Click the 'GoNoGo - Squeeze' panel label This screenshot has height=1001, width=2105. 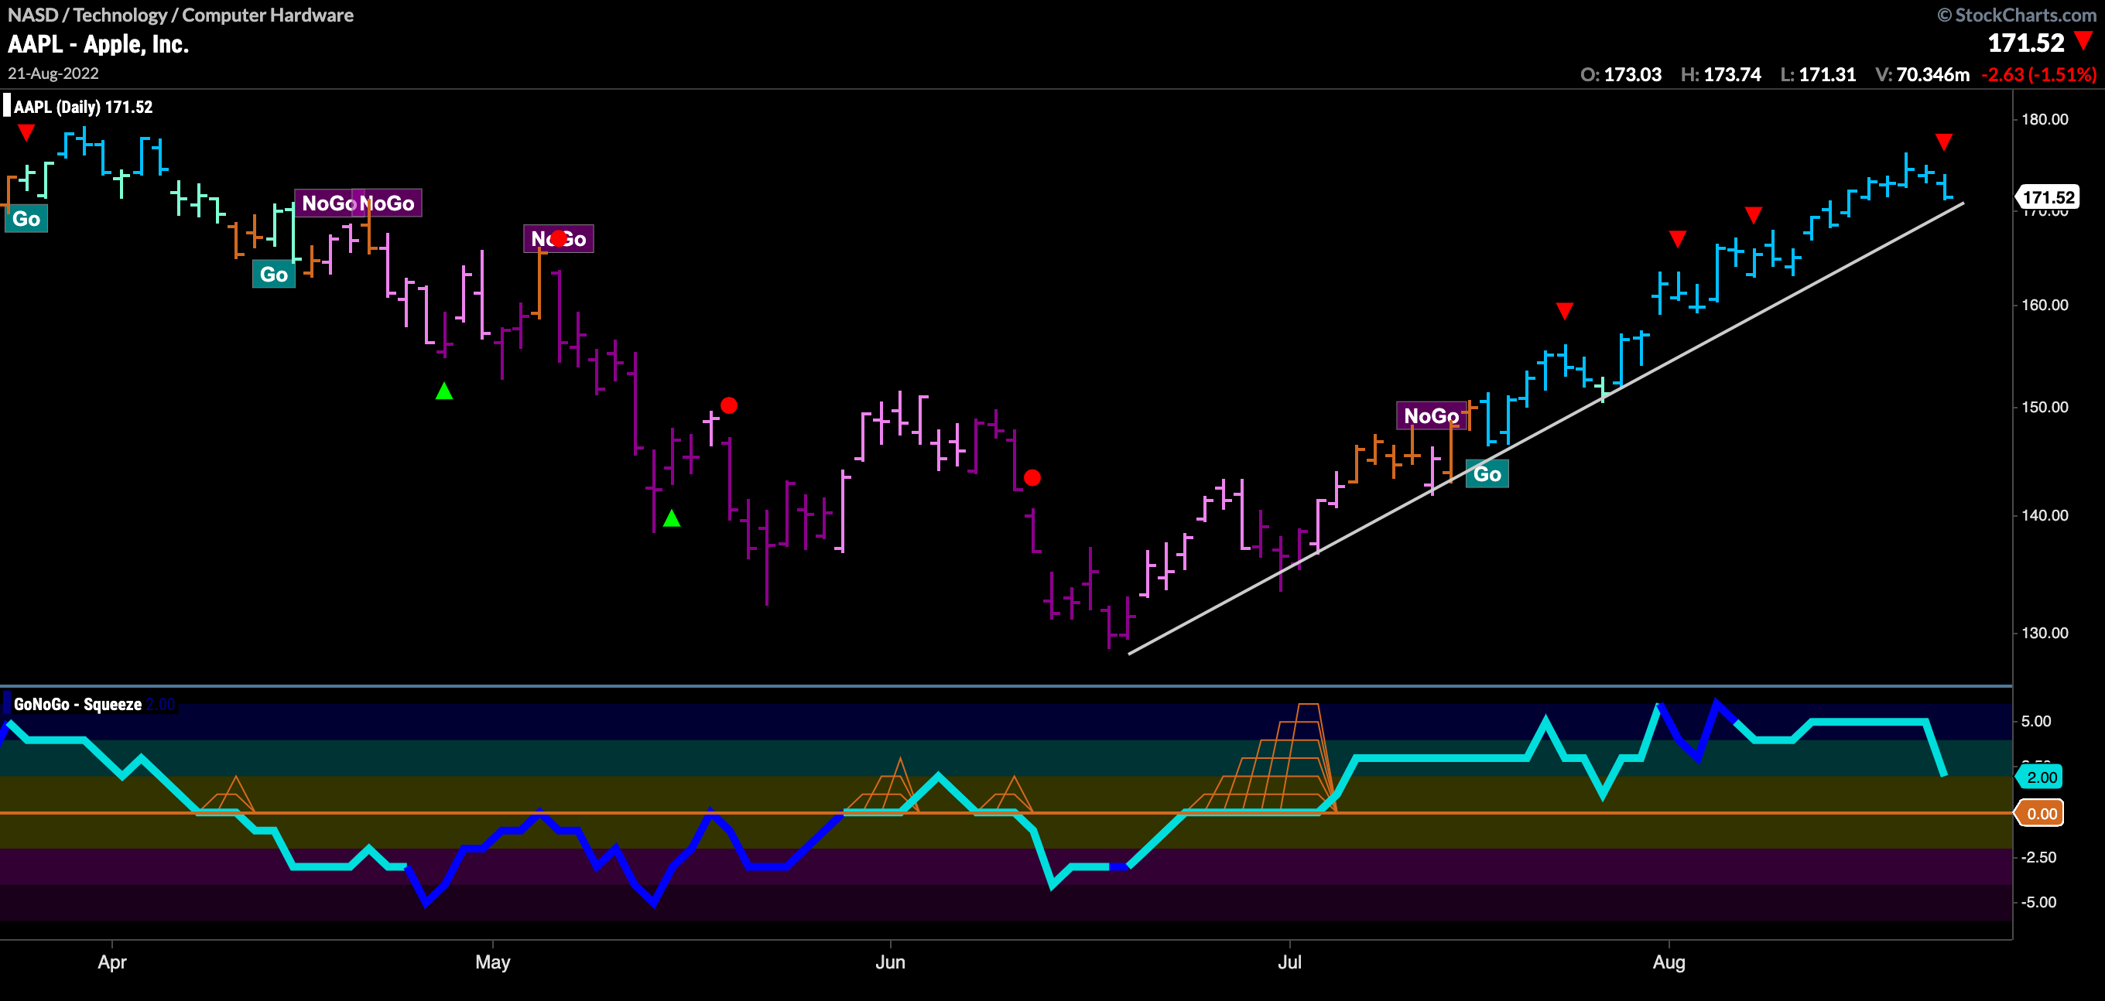(77, 705)
